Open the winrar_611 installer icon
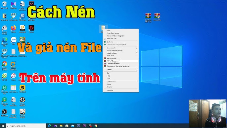Image resolution: width=227 pixels, height=128 pixels. pyautogui.click(x=157, y=17)
